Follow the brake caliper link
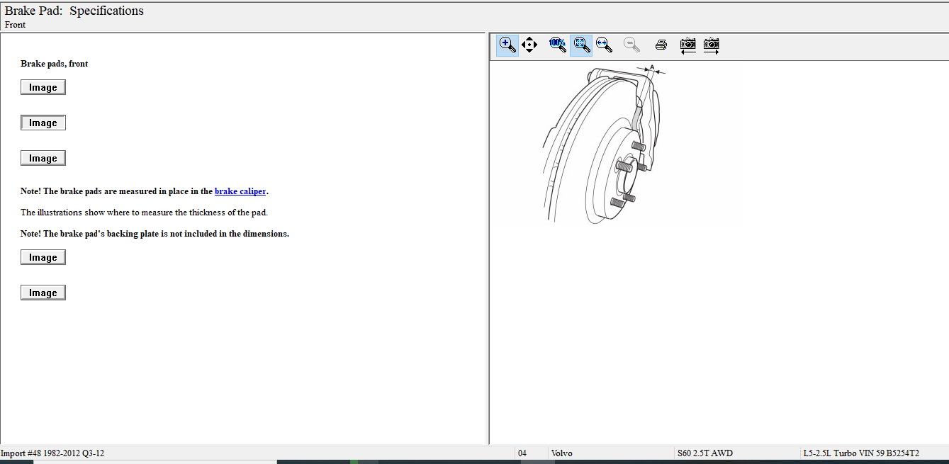This screenshot has height=464, width=949. [x=240, y=191]
